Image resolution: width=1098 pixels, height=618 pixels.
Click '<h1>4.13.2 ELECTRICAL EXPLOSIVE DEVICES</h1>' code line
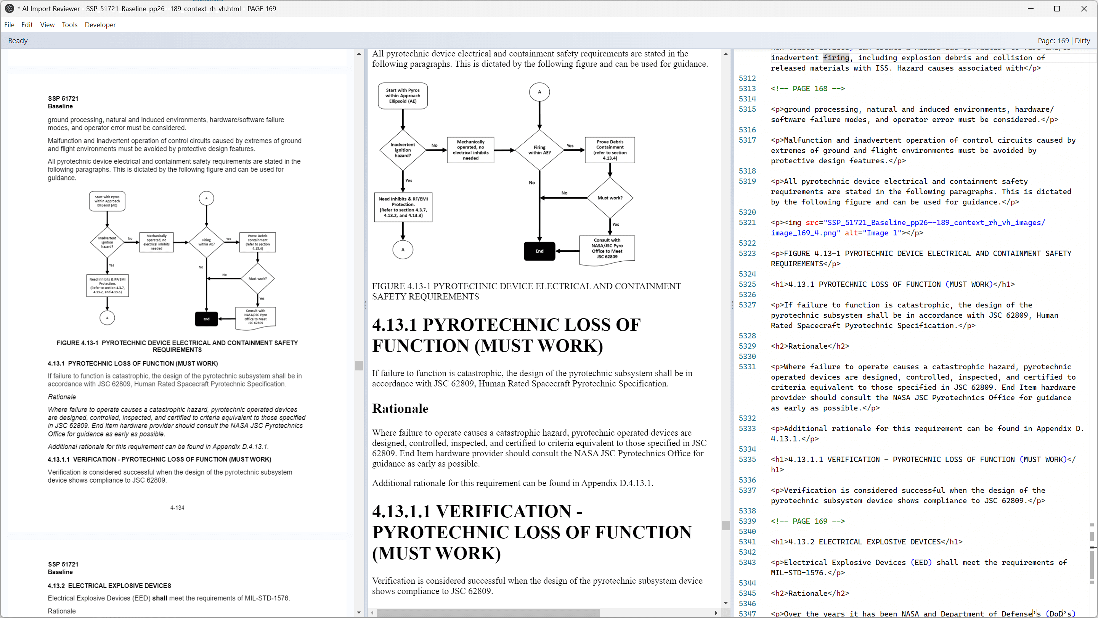[867, 542]
